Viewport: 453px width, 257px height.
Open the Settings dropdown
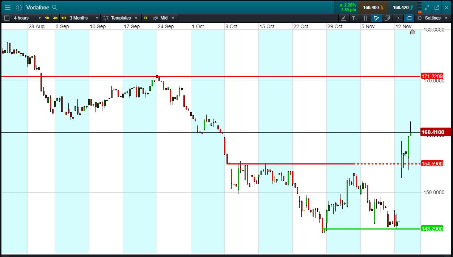432,18
